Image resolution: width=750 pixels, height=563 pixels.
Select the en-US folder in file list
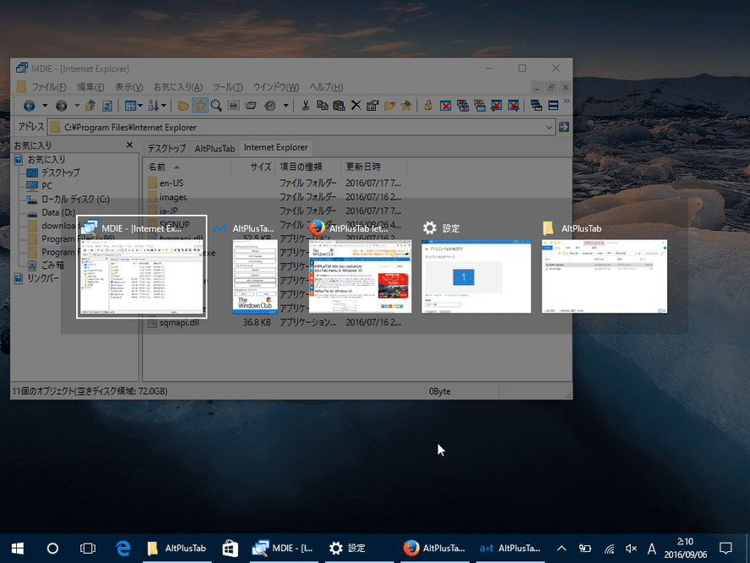click(171, 183)
